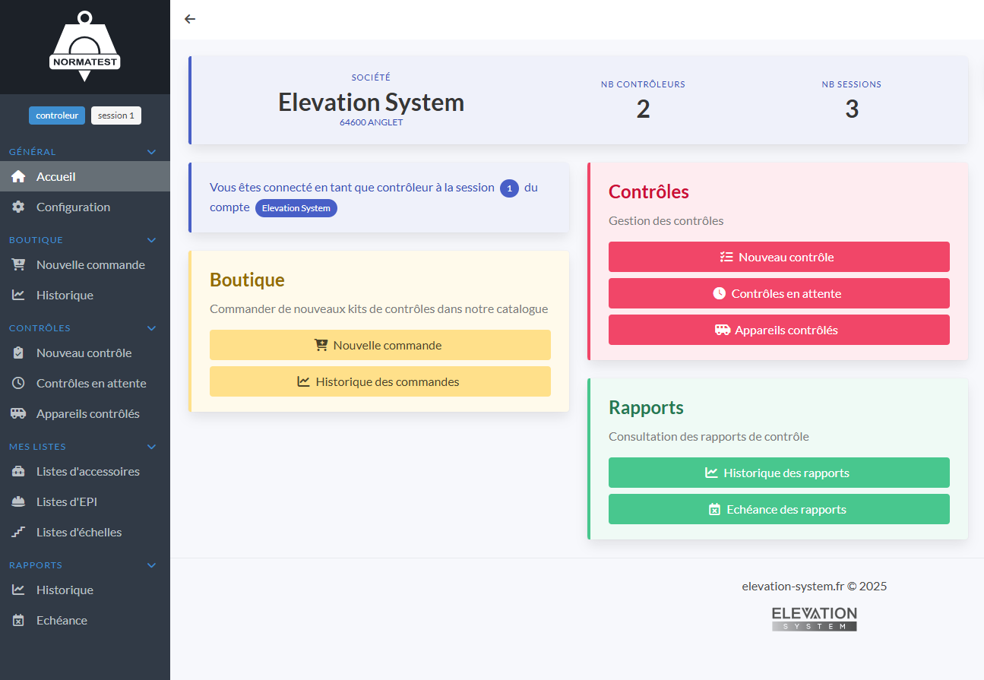Click the back arrow icon at top

pyautogui.click(x=190, y=19)
